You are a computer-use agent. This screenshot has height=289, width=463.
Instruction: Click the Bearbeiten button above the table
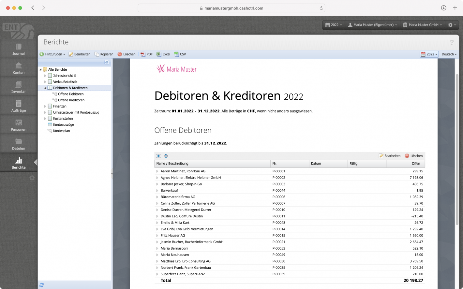tap(390, 156)
